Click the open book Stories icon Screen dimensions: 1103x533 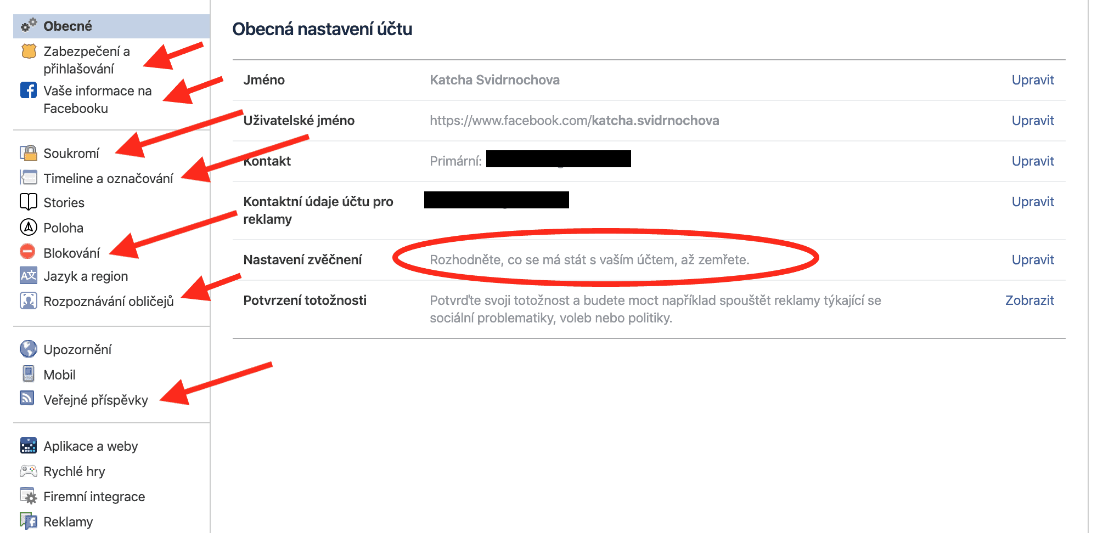coord(29,202)
